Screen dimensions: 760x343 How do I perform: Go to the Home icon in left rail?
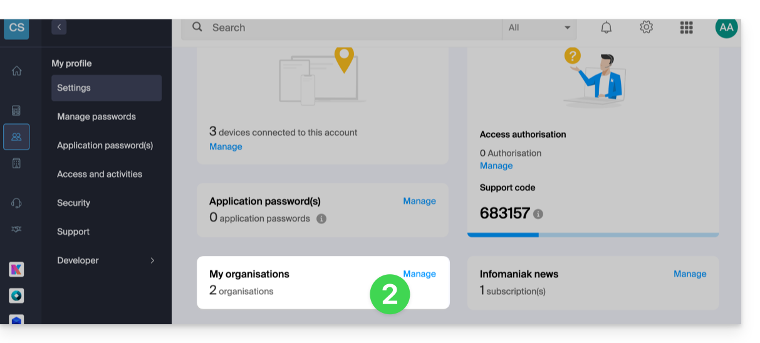[x=17, y=71]
